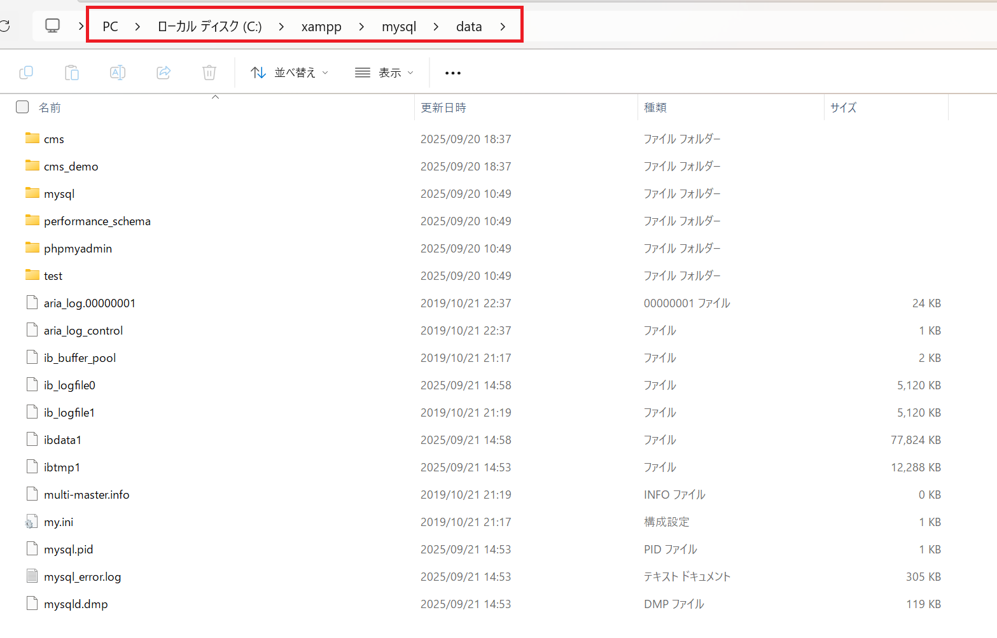Select the mysql_error.log file

point(82,577)
